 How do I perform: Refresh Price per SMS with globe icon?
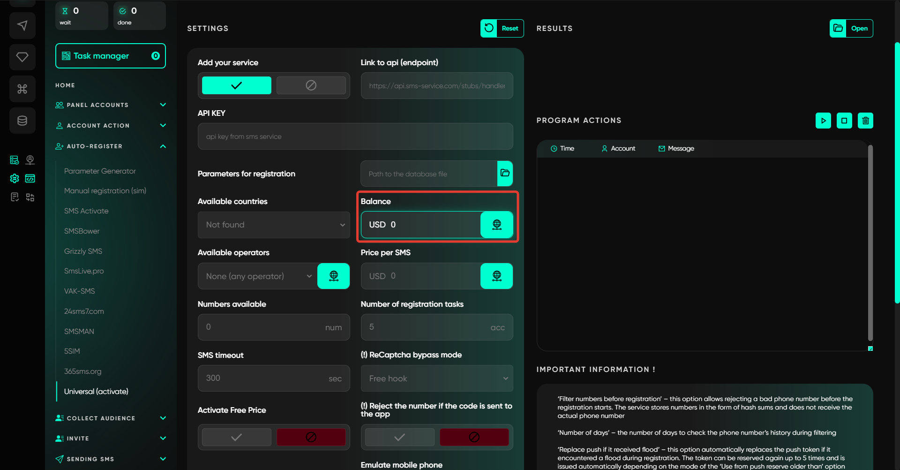click(496, 276)
